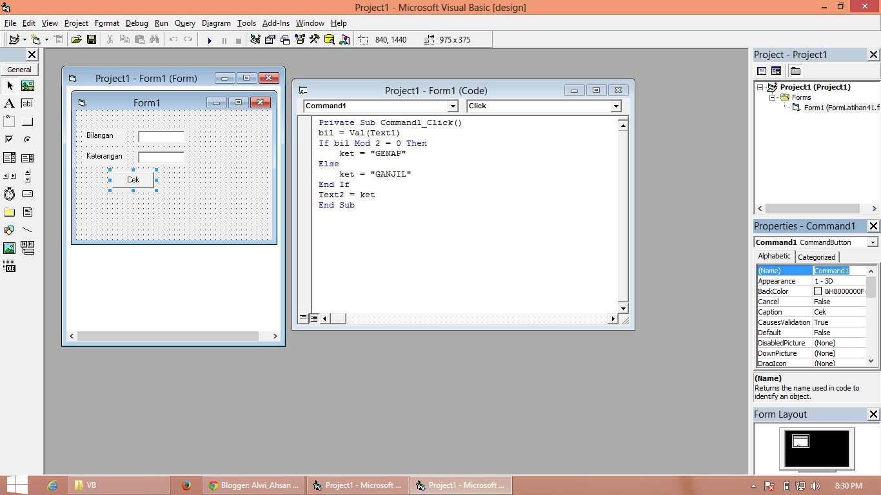Viewport: 881px width, 495px height.
Task: Select the CommandButton control tool
Action: pyautogui.click(x=26, y=121)
